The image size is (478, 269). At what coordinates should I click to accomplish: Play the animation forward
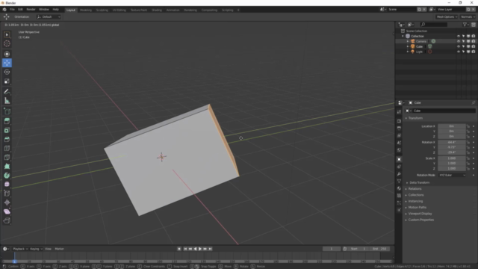[x=200, y=249]
